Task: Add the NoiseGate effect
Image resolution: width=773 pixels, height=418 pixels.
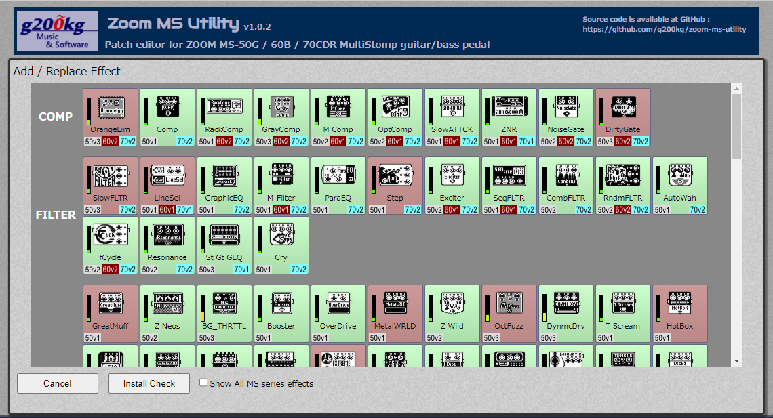Action: (566, 117)
